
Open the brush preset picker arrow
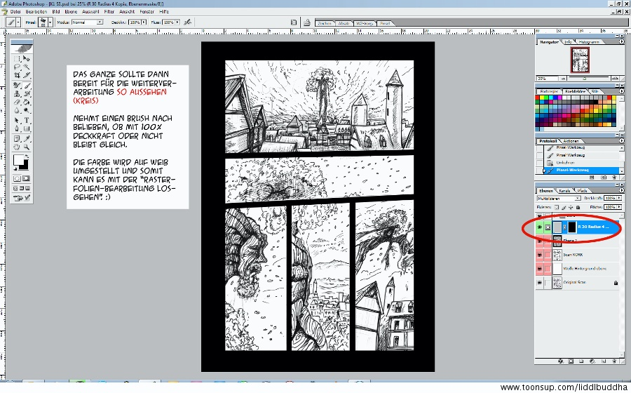click(49, 22)
